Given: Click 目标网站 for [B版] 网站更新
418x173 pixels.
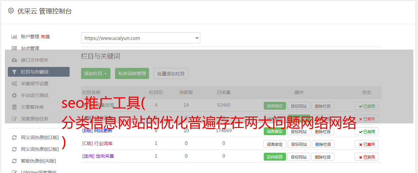Looking at the screenshot, I should point(299,131).
